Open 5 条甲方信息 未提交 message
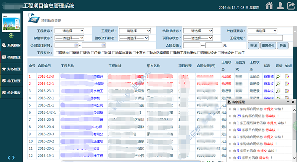This screenshot has height=162, width=297. point(255,151)
